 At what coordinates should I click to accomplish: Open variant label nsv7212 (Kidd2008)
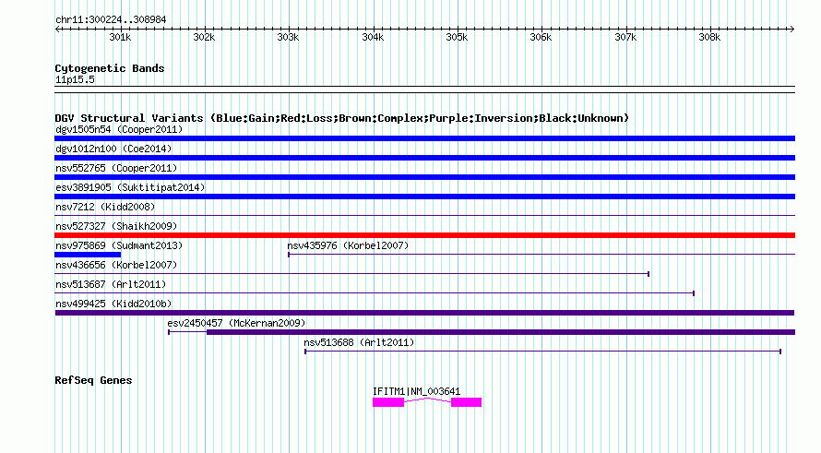click(105, 207)
